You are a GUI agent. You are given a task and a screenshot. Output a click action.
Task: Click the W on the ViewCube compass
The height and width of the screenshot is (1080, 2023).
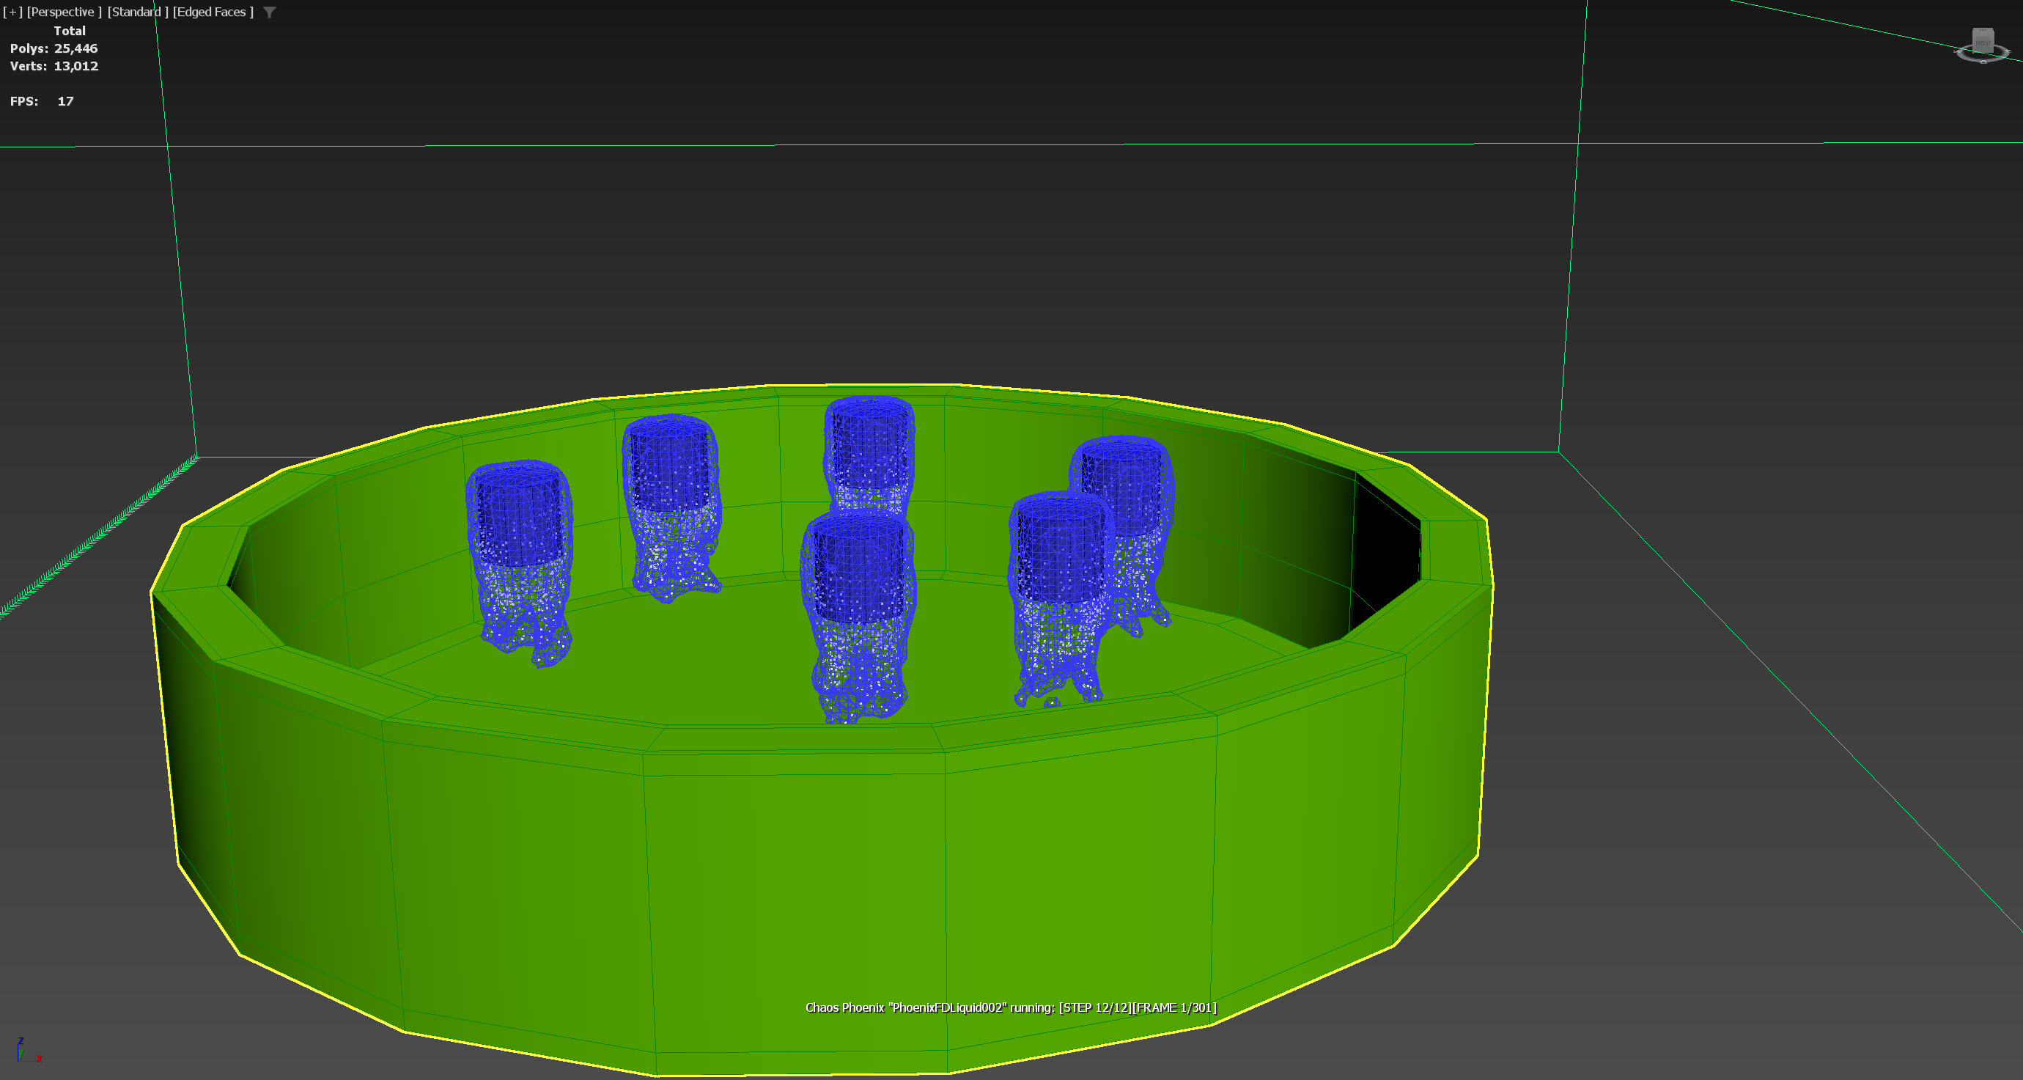tap(1958, 52)
